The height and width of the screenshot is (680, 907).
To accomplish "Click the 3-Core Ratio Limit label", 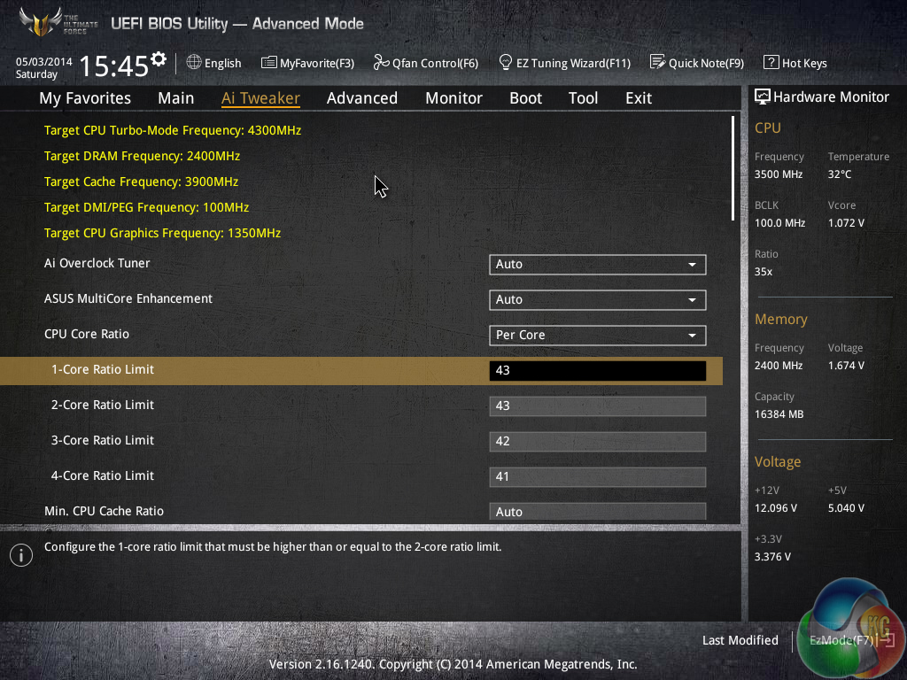I will point(103,441).
